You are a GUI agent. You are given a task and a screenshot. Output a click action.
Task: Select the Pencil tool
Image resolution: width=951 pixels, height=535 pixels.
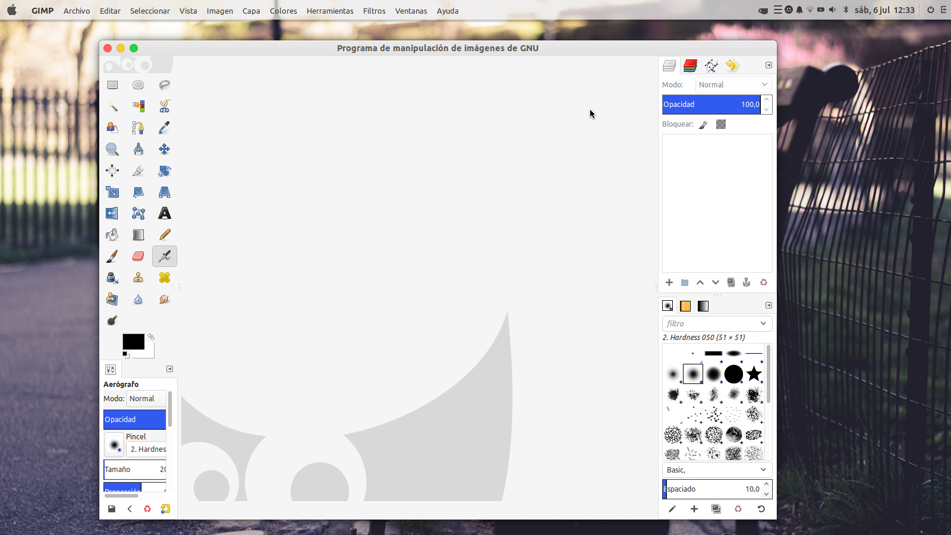pos(165,235)
